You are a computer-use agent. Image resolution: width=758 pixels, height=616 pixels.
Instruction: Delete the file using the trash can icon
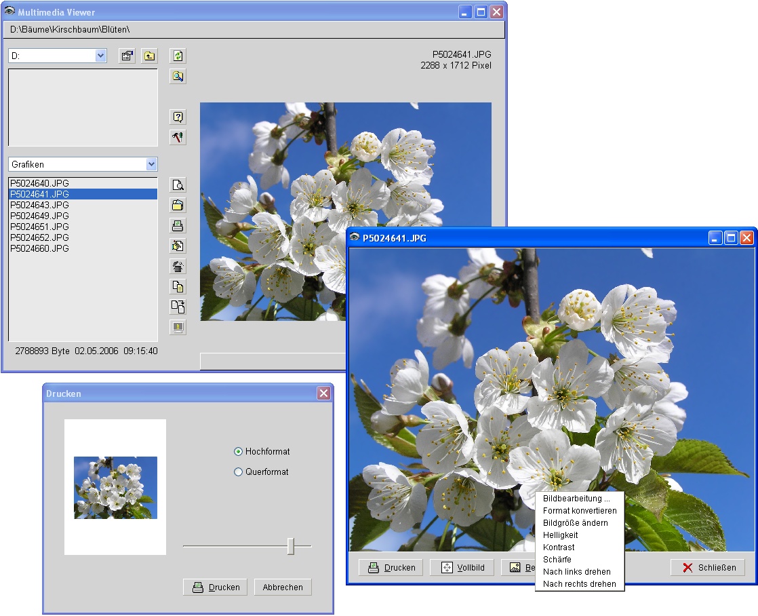point(178,267)
